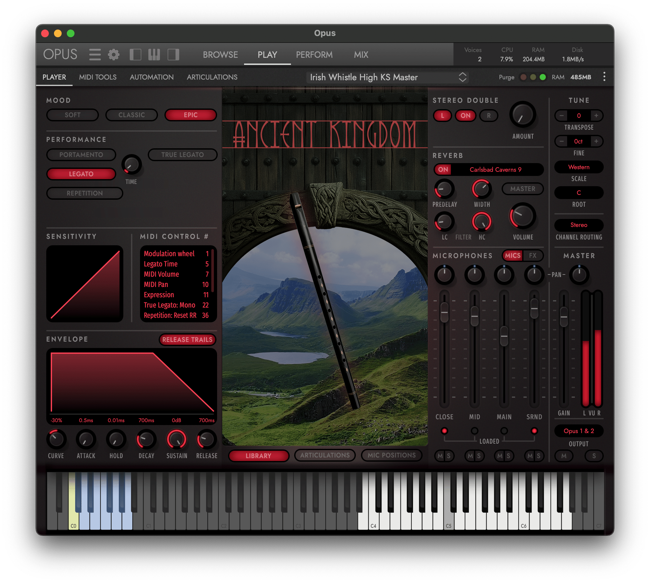Open the Carlsbad Caverns 9 reverb preset list
Viewport: 650px width, 583px height.
pyautogui.click(x=496, y=170)
